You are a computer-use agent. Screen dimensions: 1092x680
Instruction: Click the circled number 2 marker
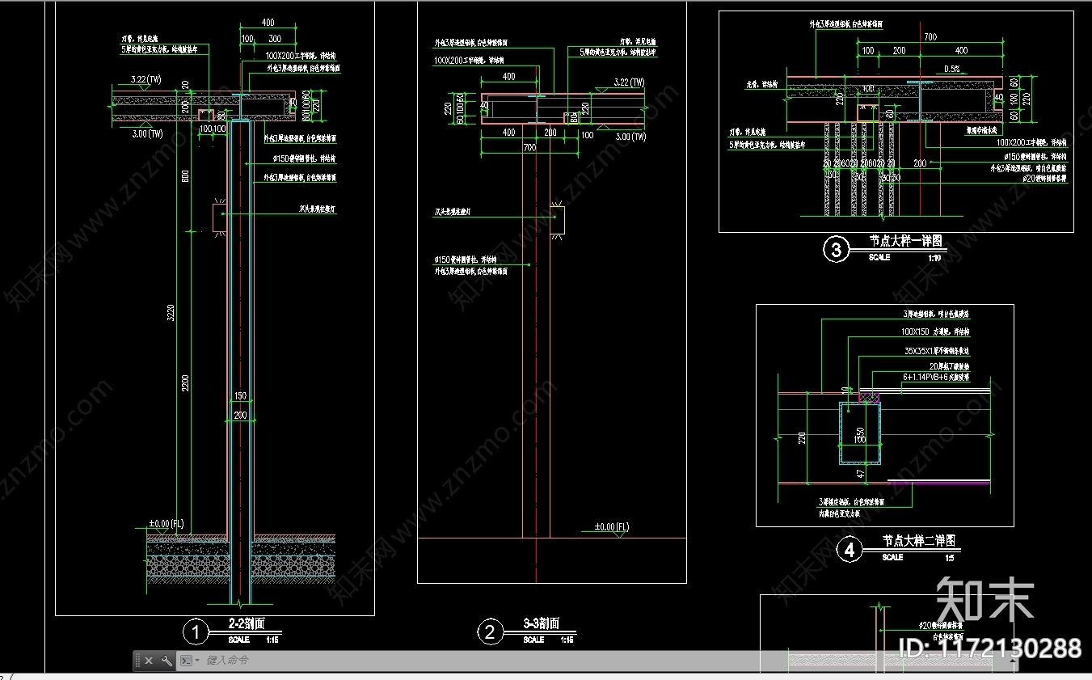(490, 631)
